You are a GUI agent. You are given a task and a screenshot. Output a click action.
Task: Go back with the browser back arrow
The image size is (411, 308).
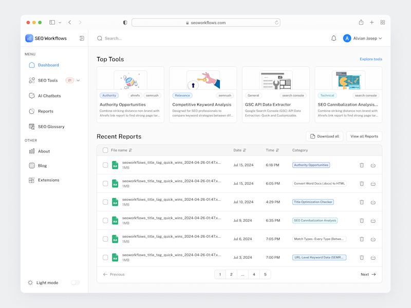pos(70,22)
